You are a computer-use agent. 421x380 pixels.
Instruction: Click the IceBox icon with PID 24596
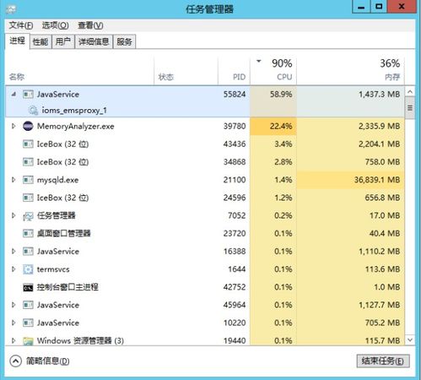pyautogui.click(x=28, y=198)
